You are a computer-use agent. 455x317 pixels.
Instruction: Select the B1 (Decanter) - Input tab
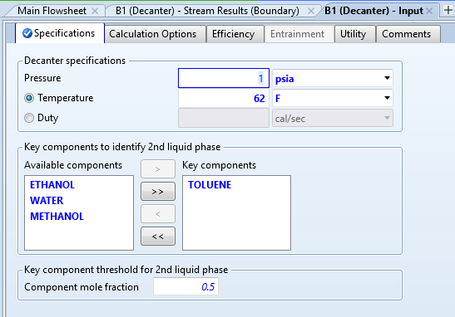(x=373, y=11)
